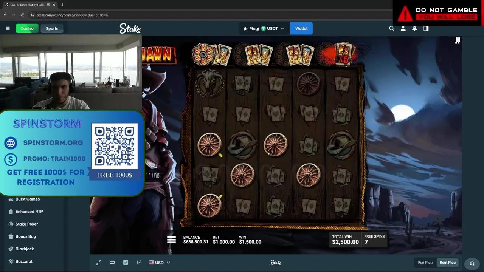This screenshot has width=484, height=272.
Task: Click the Total Win $2,500.00 display
Action: pos(345,240)
